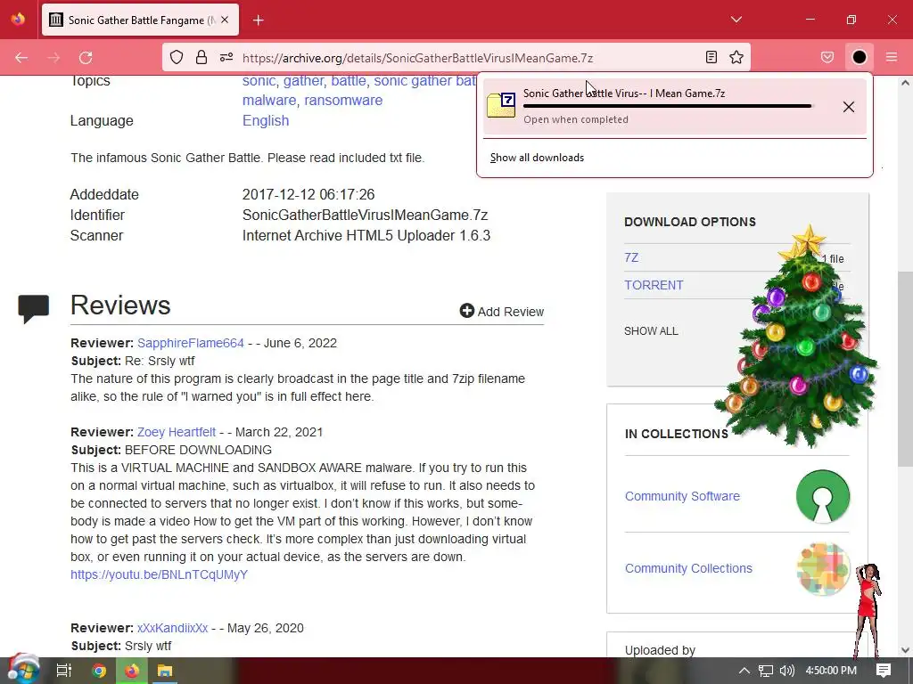Click the Sonic Gather Battle download entry name
Image resolution: width=913 pixels, height=684 pixels.
coord(623,93)
